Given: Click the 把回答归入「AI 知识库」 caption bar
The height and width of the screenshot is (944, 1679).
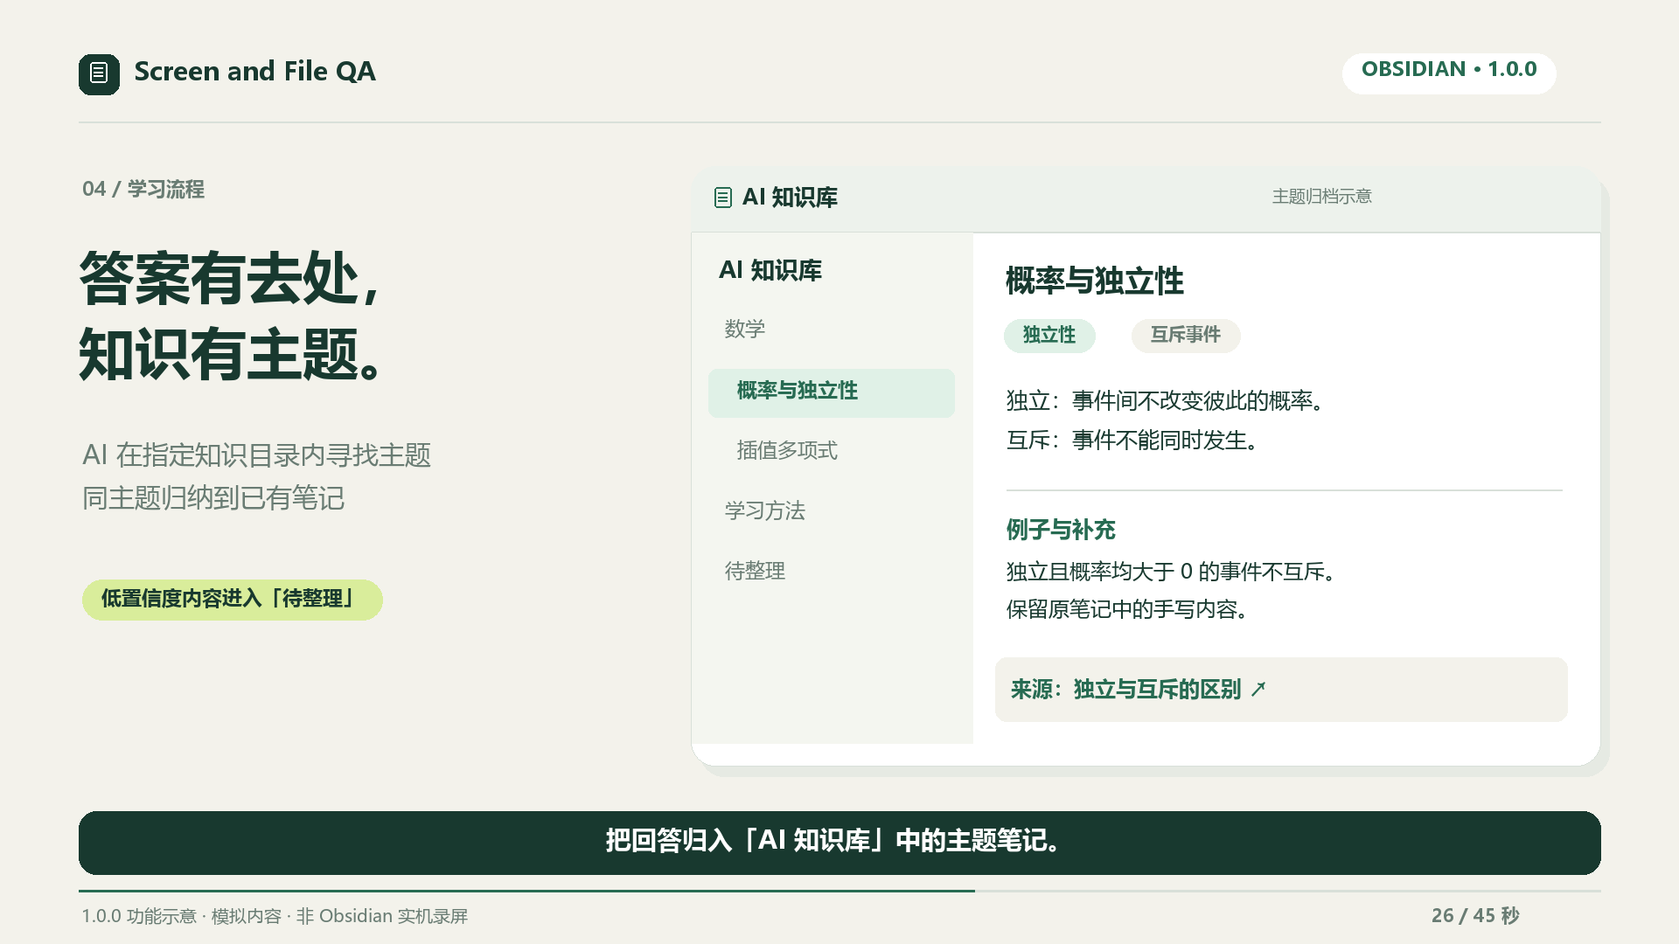Looking at the screenshot, I should (x=839, y=843).
